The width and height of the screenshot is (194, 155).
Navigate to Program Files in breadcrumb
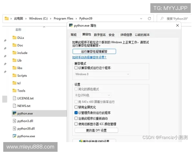63,18
